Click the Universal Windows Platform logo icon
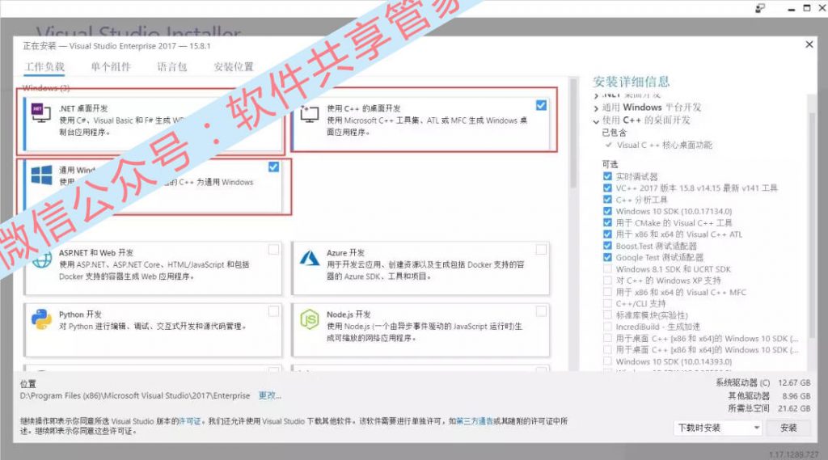 tap(41, 175)
